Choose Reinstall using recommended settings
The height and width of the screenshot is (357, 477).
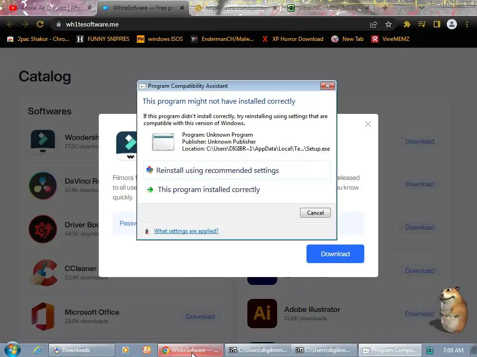237,170
